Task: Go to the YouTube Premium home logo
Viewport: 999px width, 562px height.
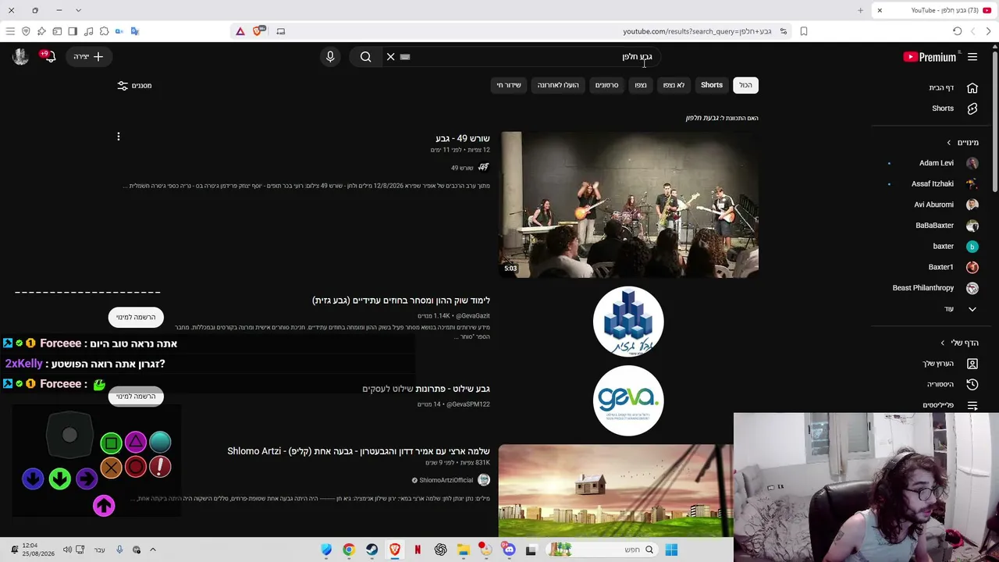Action: click(x=930, y=57)
